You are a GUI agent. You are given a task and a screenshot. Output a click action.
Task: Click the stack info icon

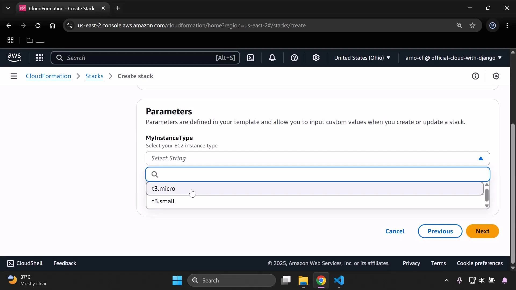tap(475, 76)
